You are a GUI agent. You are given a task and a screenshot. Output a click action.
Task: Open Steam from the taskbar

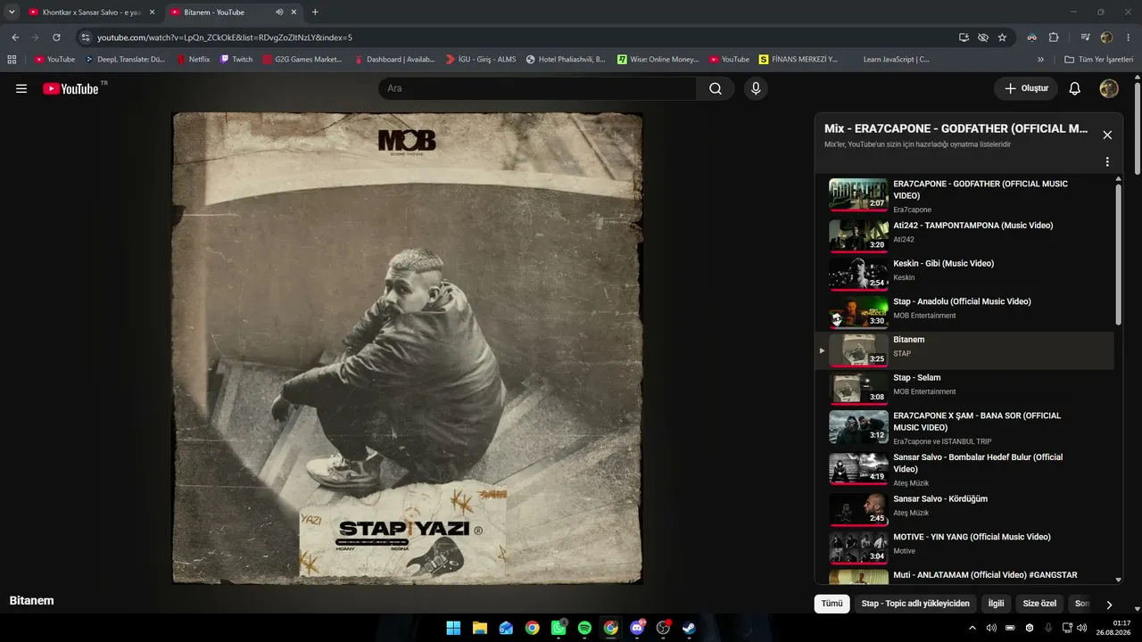click(x=690, y=628)
